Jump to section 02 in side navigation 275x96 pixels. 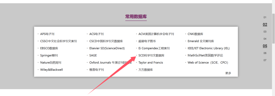[x=265, y=24]
